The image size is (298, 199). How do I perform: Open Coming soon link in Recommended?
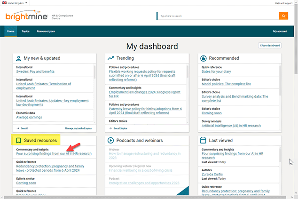(x=212, y=113)
